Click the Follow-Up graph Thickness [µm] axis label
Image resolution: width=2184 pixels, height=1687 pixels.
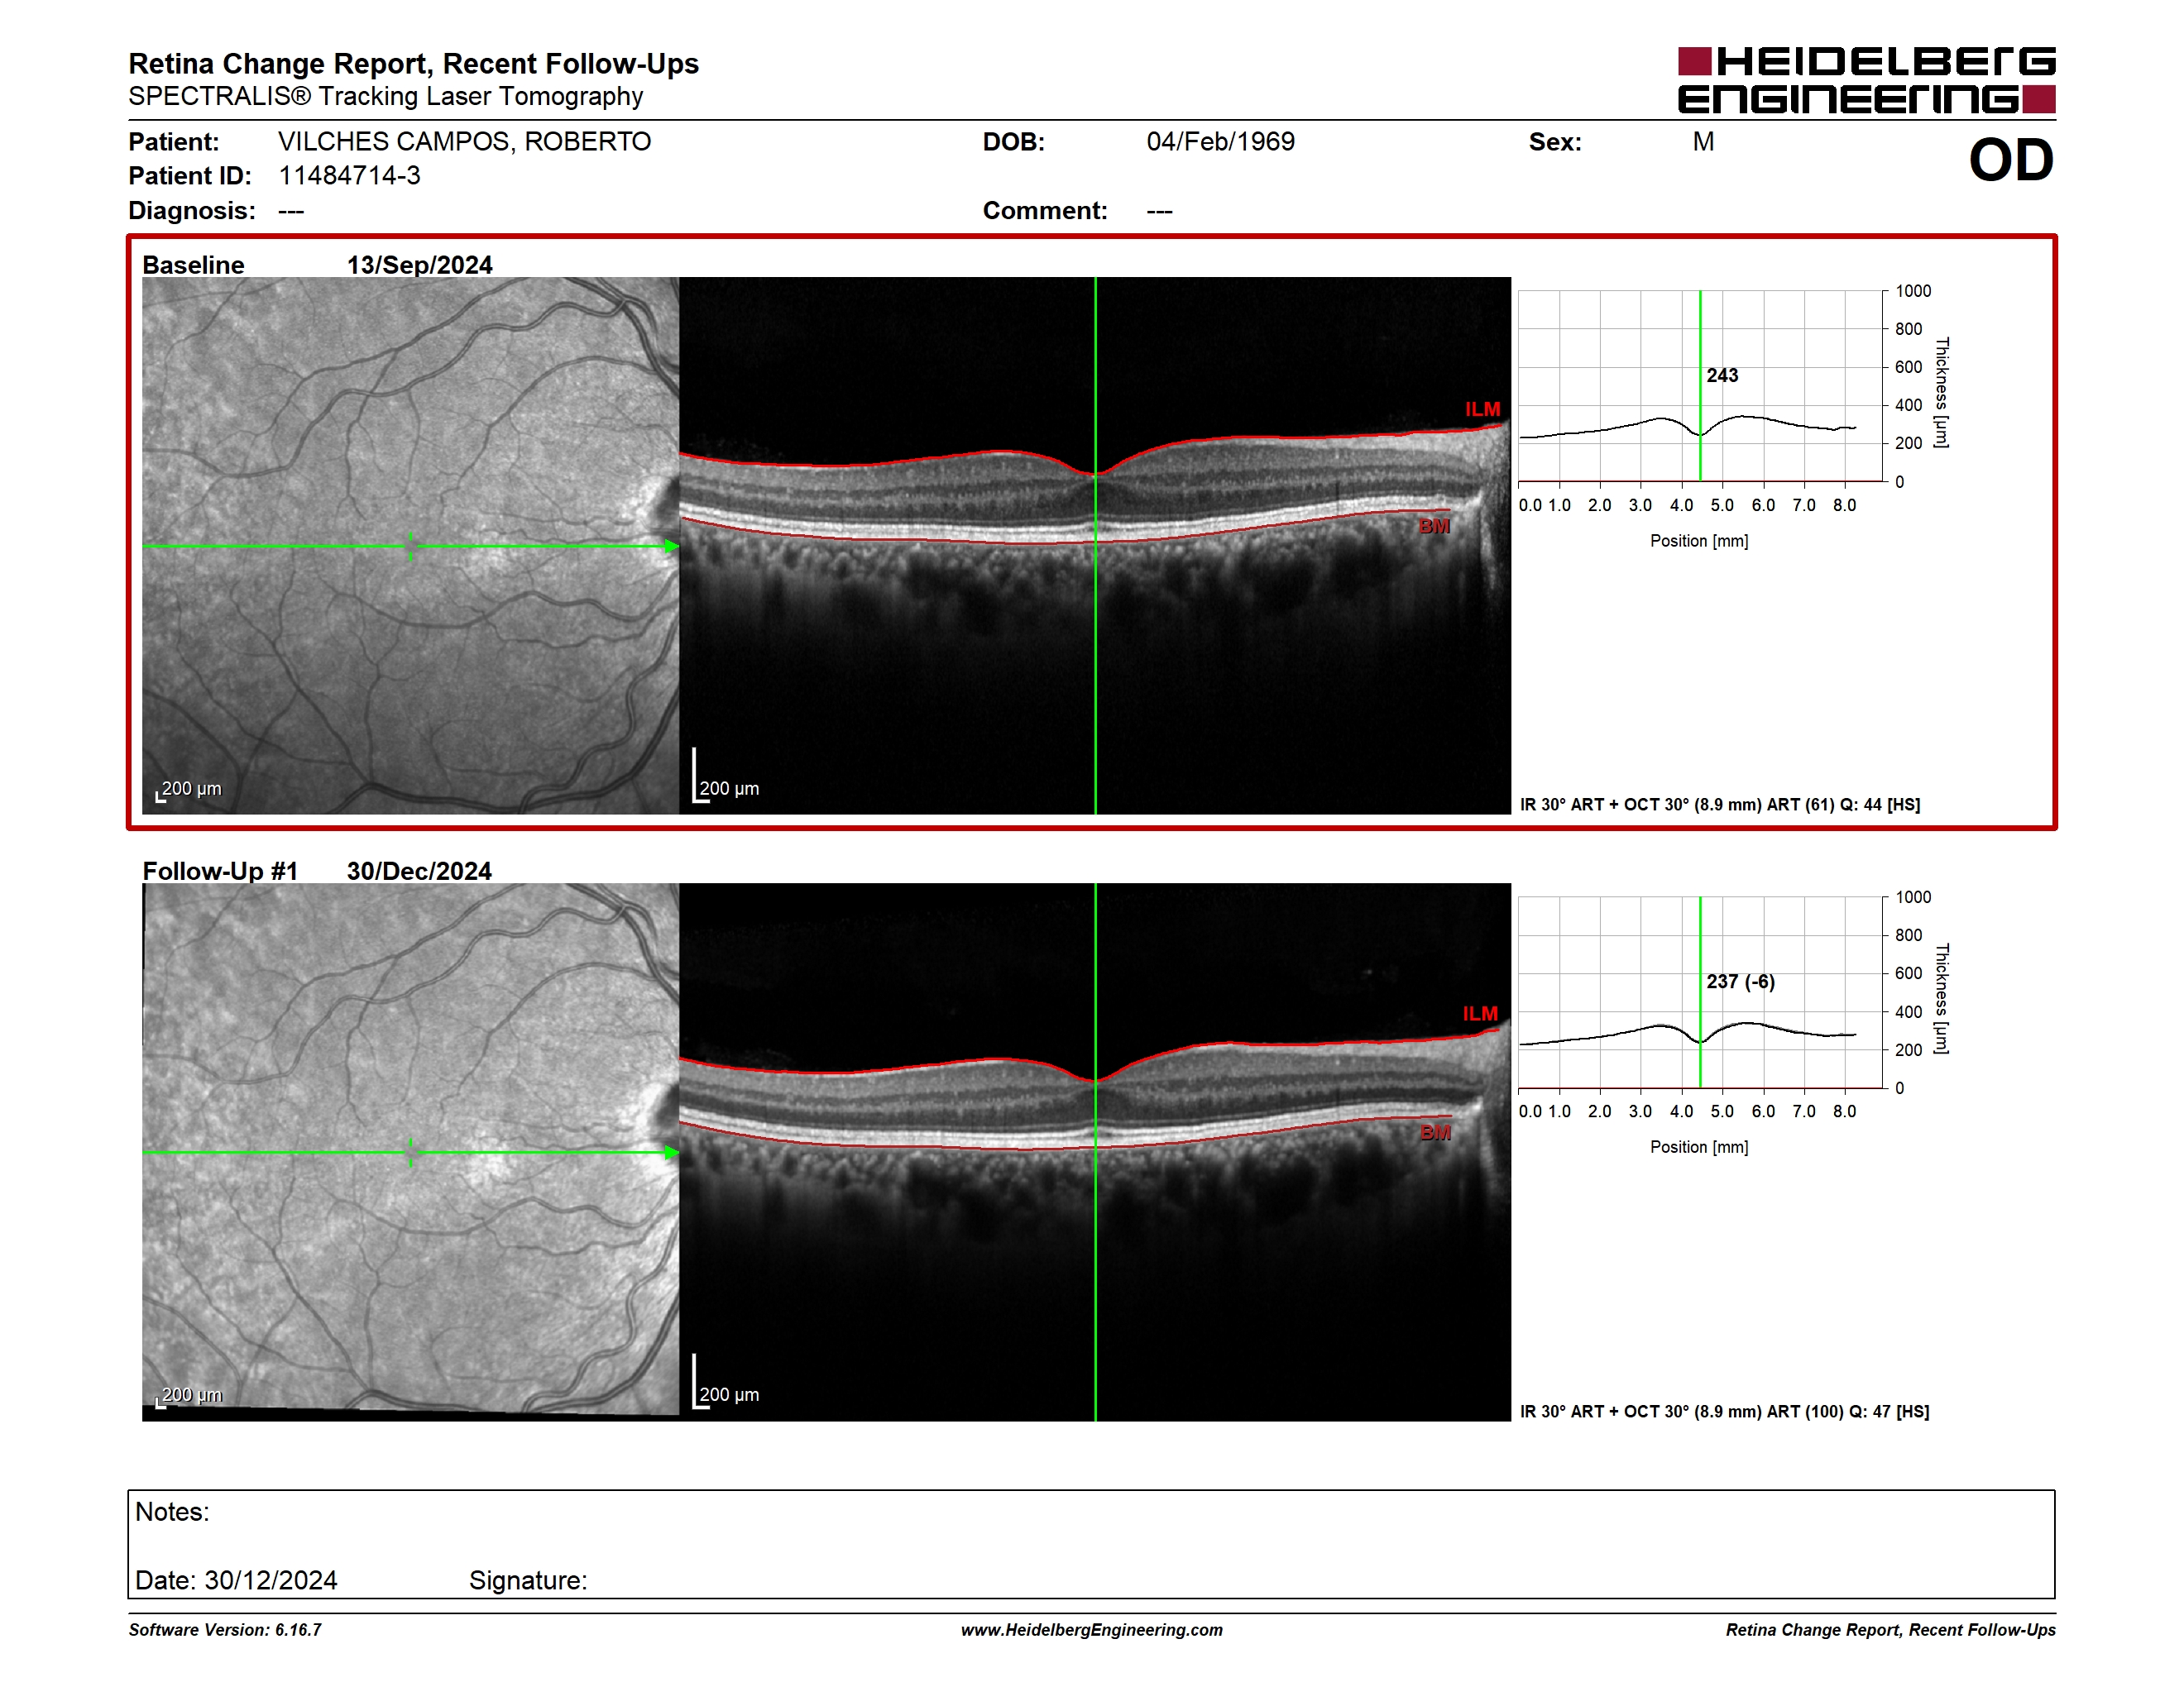1942,998
